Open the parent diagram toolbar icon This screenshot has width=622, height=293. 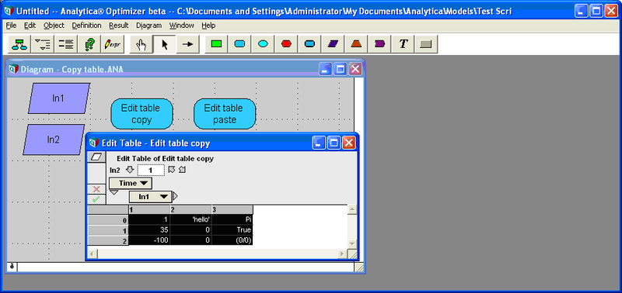tap(19, 44)
